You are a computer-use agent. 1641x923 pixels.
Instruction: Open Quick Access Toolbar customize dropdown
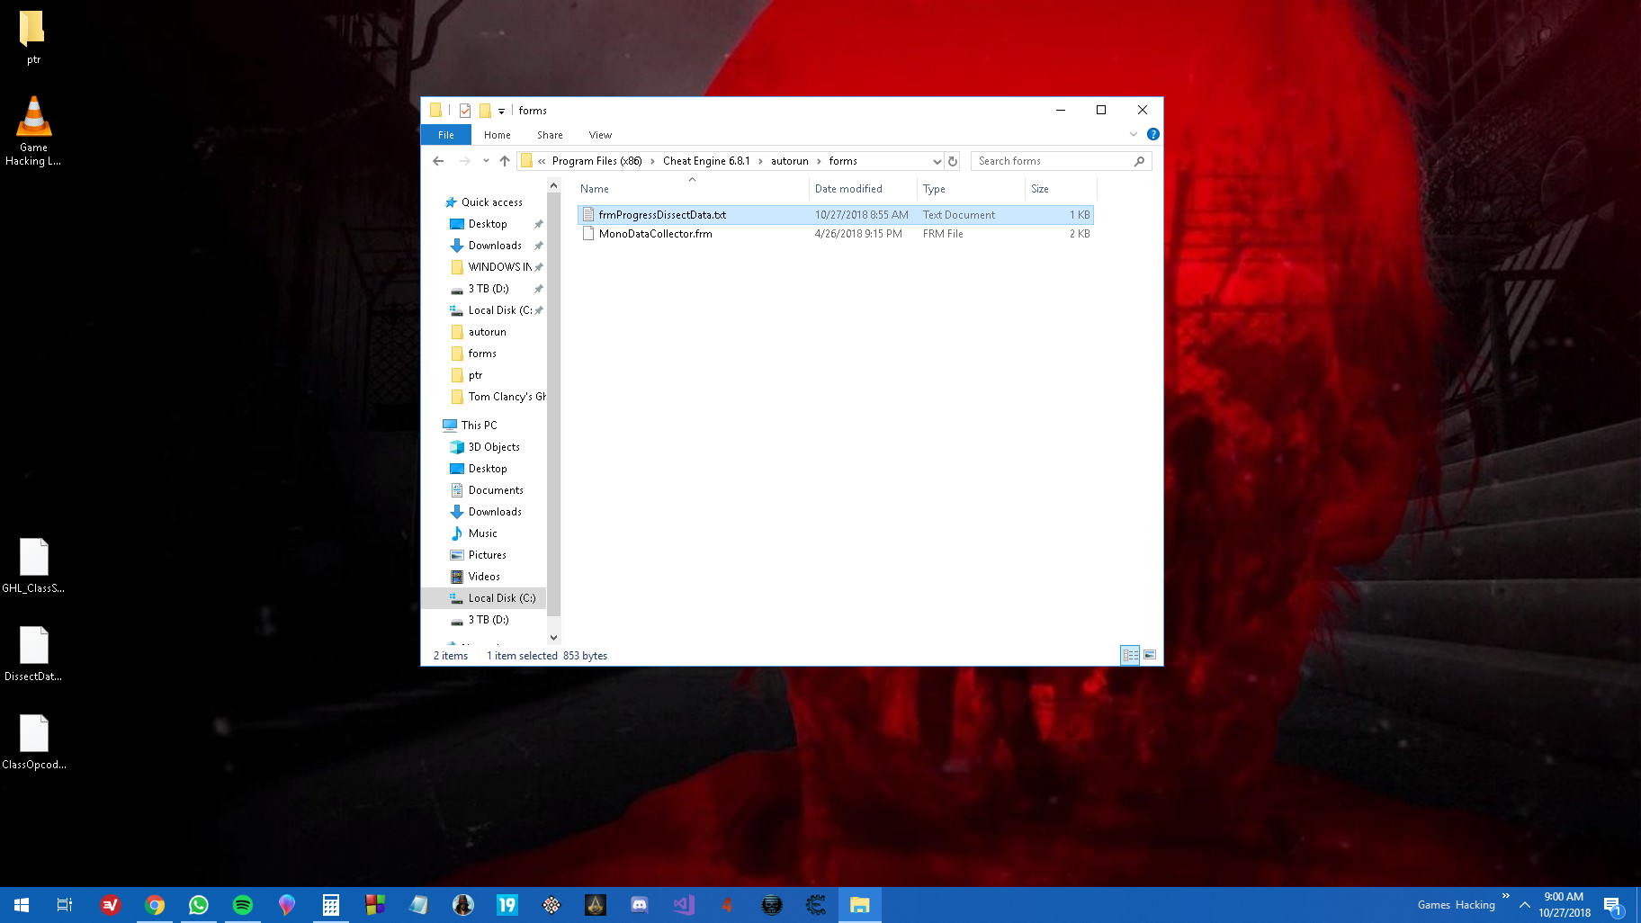(501, 111)
